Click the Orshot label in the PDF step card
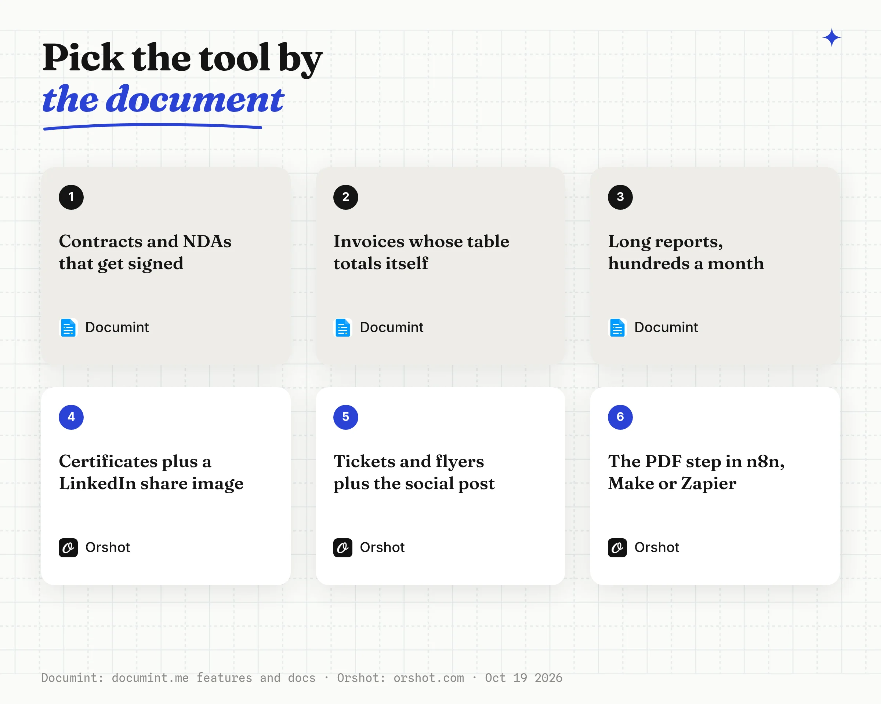Image resolution: width=881 pixels, height=704 pixels. point(657,547)
